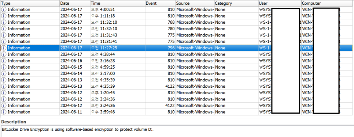The width and height of the screenshot is (354, 137).
Task: Click the info icon of the 오전 11:31:41 row
Action: point(4,42)
